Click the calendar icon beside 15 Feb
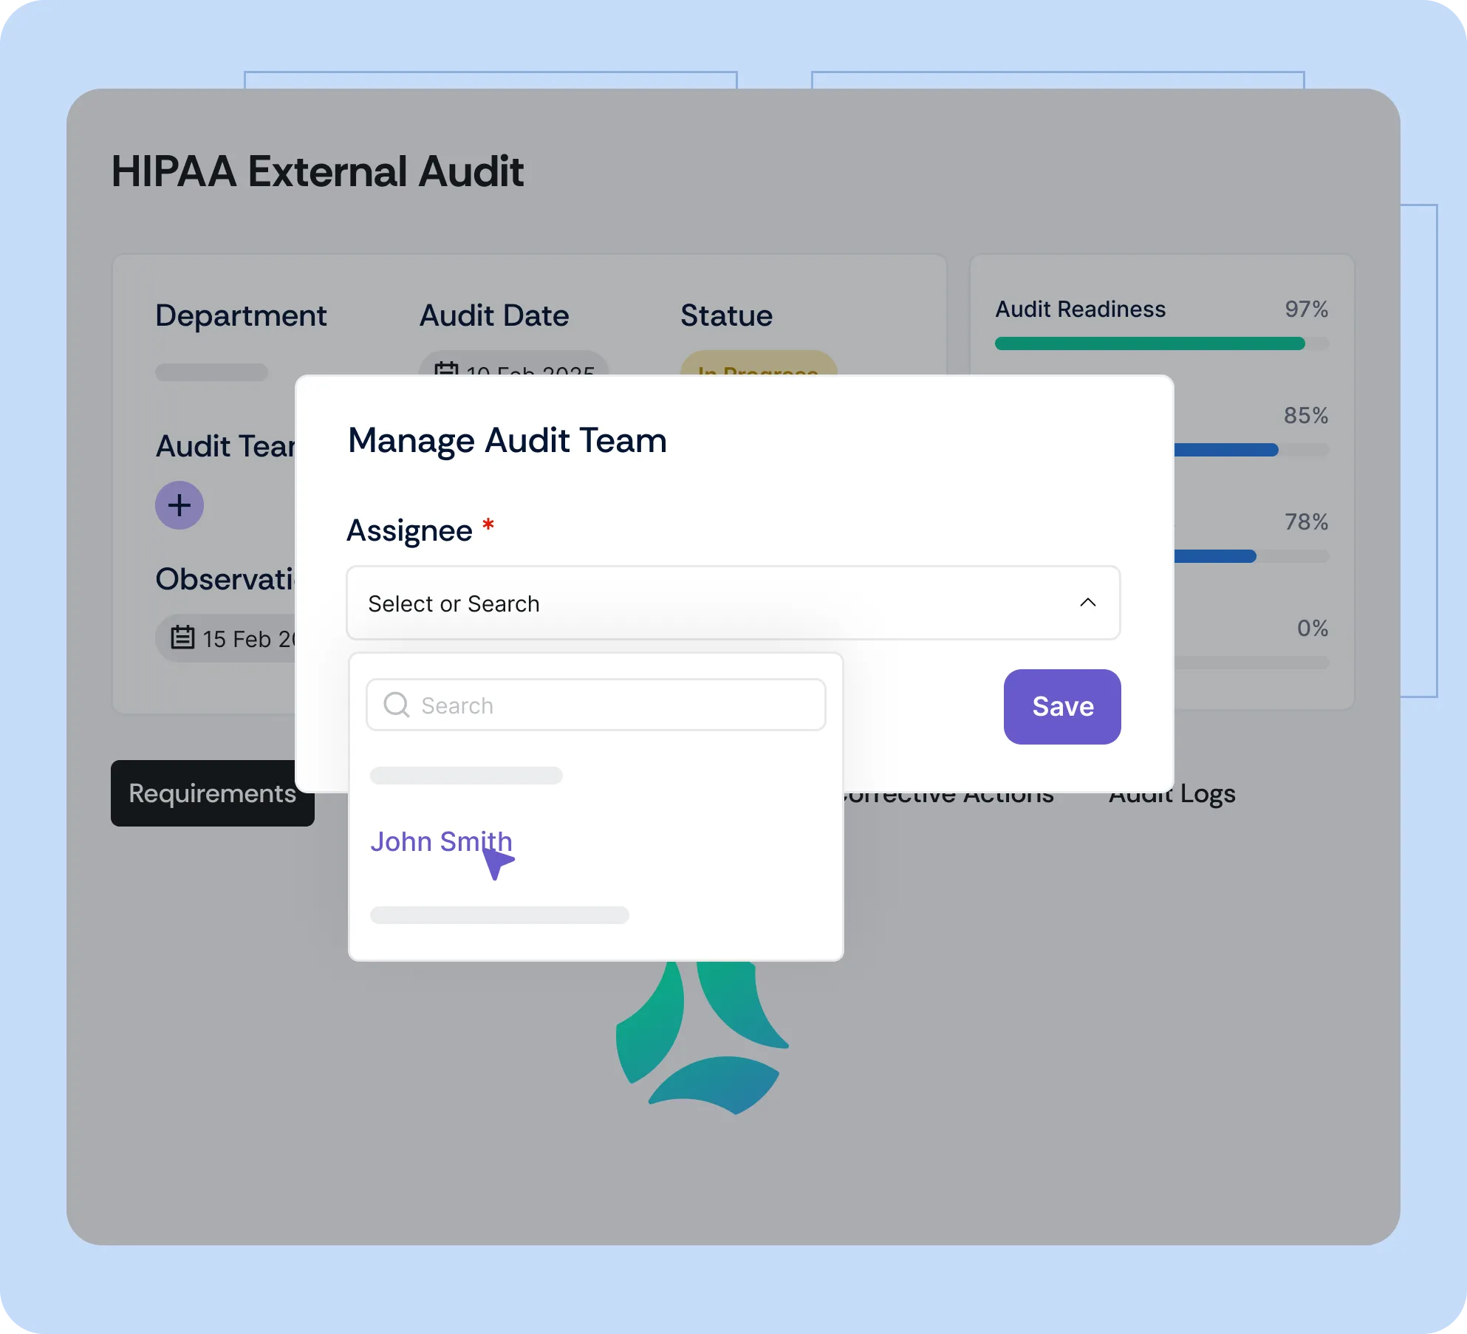The image size is (1467, 1334). (x=182, y=637)
